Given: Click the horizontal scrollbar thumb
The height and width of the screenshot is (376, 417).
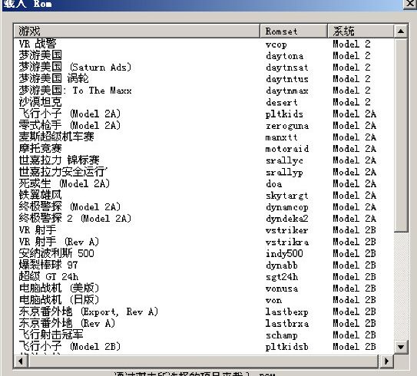Looking at the screenshot, I should tap(204, 361).
